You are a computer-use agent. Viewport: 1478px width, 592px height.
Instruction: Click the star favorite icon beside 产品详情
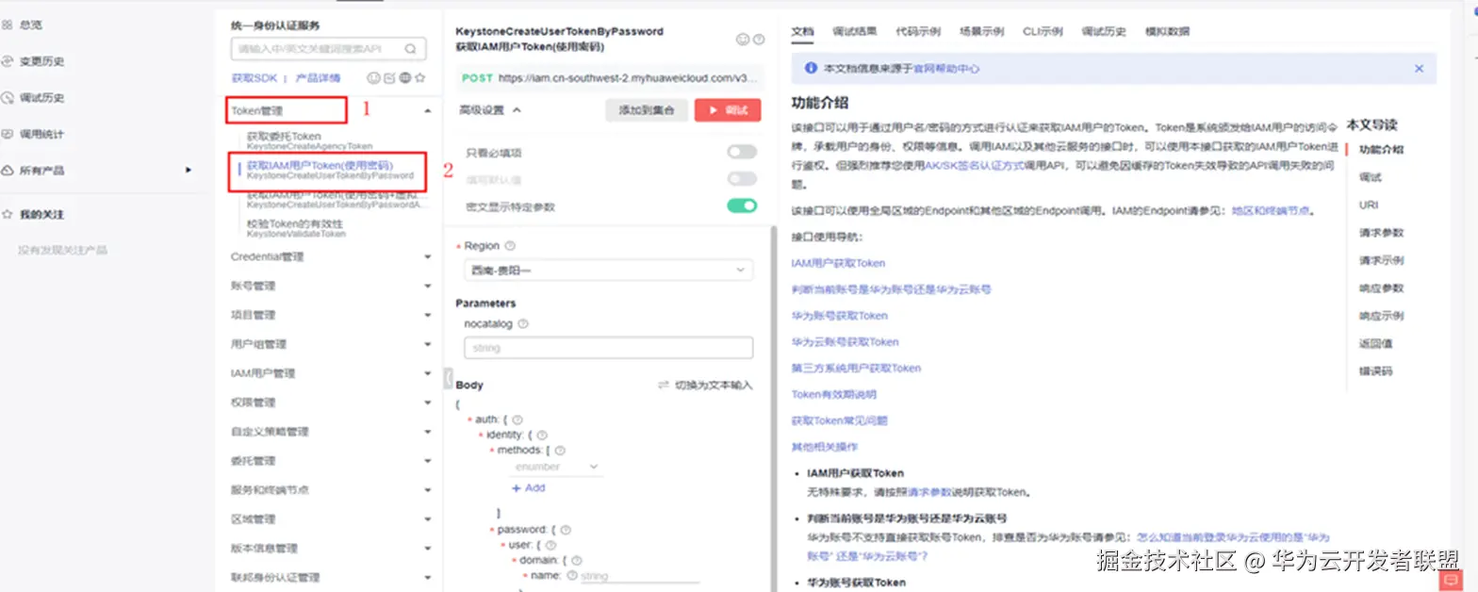coord(420,78)
